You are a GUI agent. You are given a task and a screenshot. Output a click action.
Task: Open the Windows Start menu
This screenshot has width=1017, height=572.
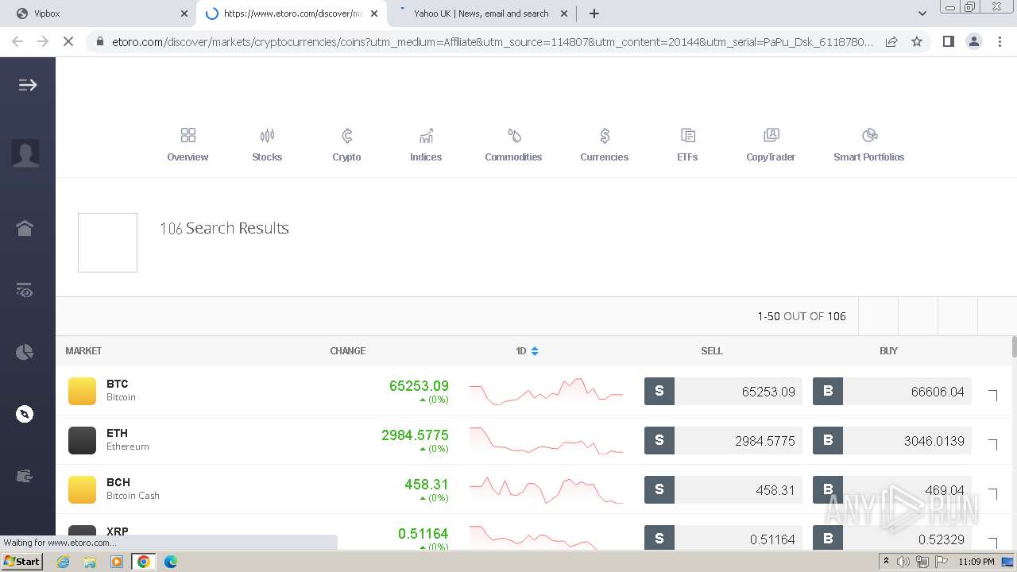coord(21,561)
